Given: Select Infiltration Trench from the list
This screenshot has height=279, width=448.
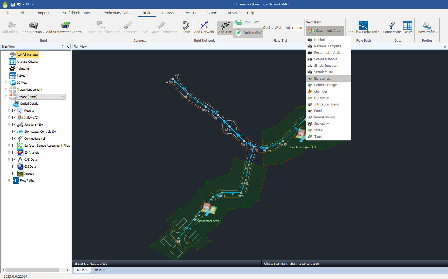Looking at the screenshot, I should pyautogui.click(x=329, y=104).
